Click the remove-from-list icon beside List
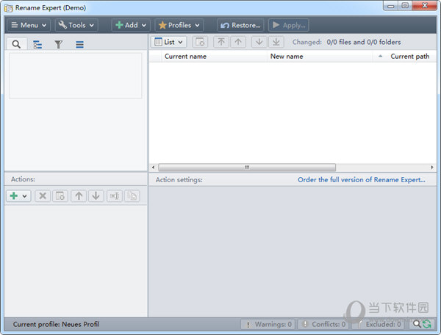 click(x=200, y=42)
